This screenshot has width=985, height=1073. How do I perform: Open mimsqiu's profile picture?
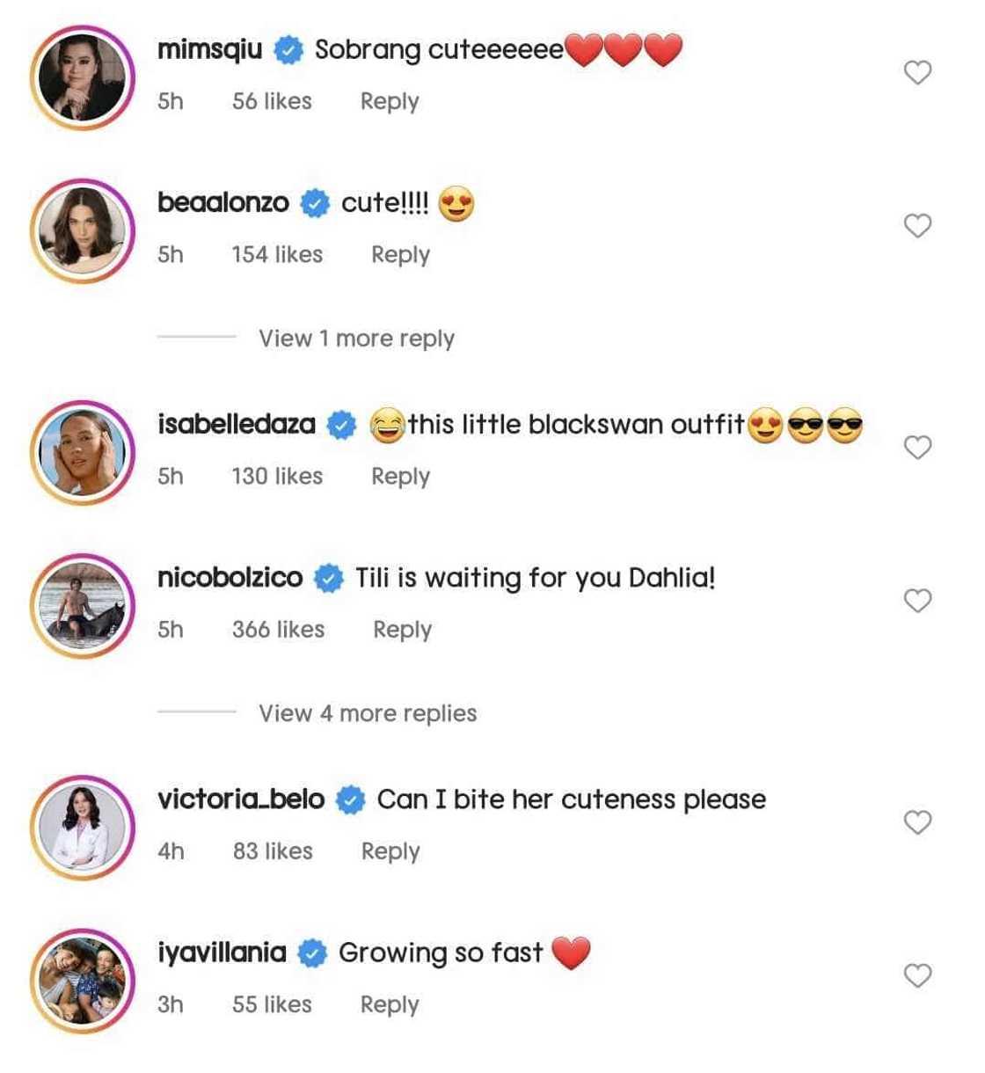point(83,77)
